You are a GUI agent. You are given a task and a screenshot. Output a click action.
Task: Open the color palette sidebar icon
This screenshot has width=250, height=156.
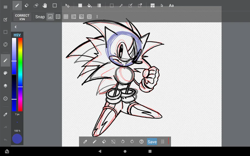[x=6, y=73]
